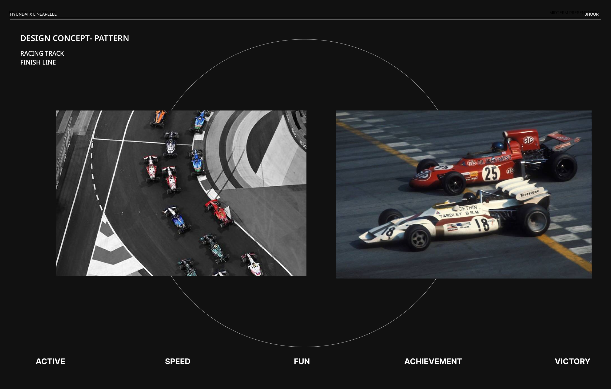This screenshot has height=389, width=611.
Task: Click the FUN keyword label
Action: (x=302, y=361)
